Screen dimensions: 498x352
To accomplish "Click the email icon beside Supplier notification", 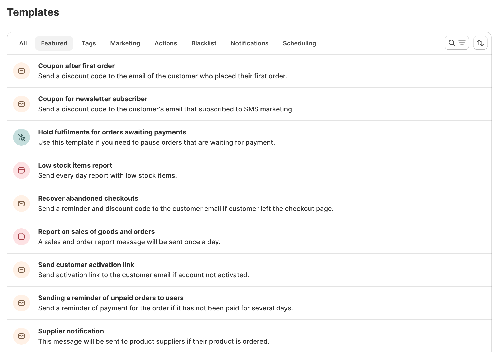I will pyautogui.click(x=21, y=336).
